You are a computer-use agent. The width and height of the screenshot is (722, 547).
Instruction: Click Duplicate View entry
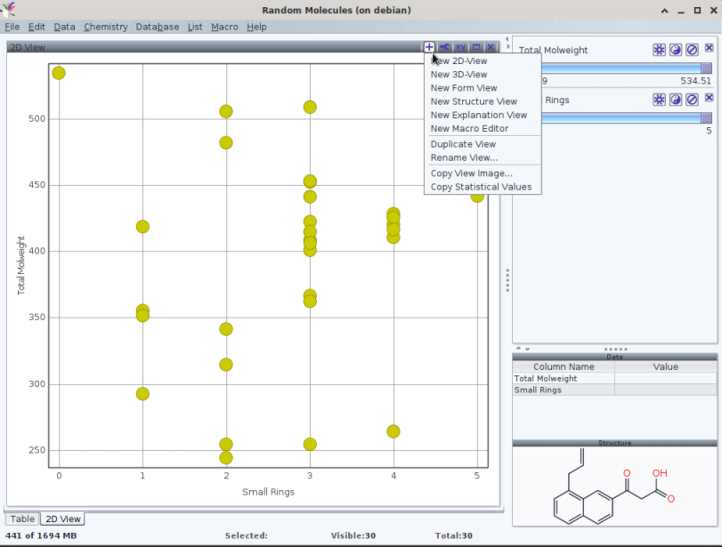pos(463,144)
